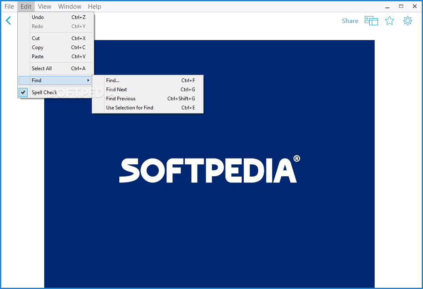423x289 pixels.
Task: Open the View menu
Action: tap(45, 7)
